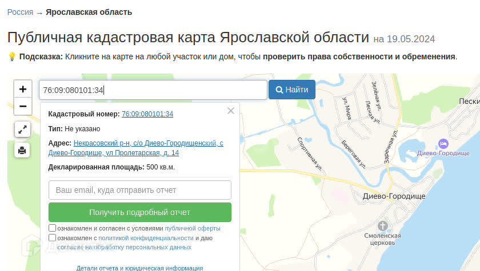480x271 pixels.
Task: Zoom out the map with minus button
Action: [23, 106]
